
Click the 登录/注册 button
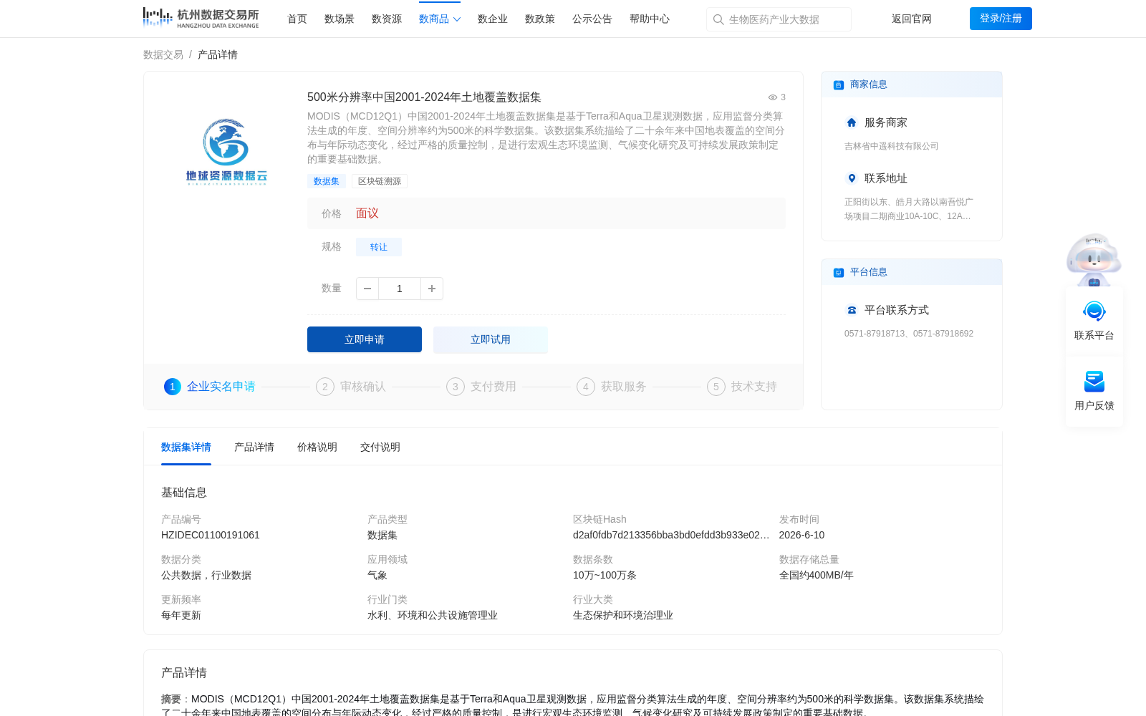[x=1001, y=19]
